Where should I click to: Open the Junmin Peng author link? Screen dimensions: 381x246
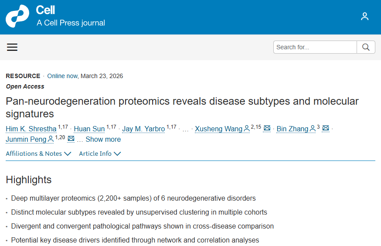click(26, 140)
